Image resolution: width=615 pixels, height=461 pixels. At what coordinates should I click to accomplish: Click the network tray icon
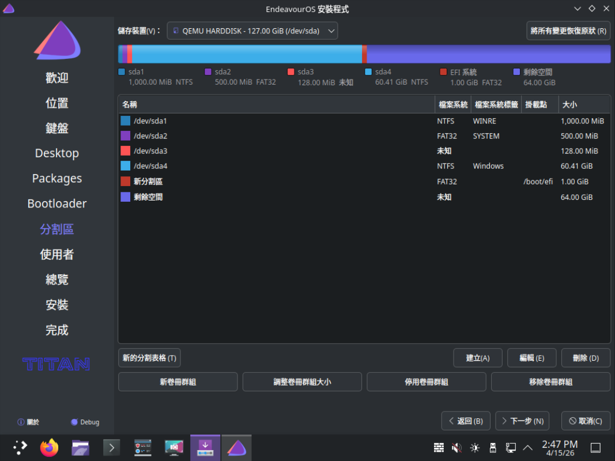510,448
